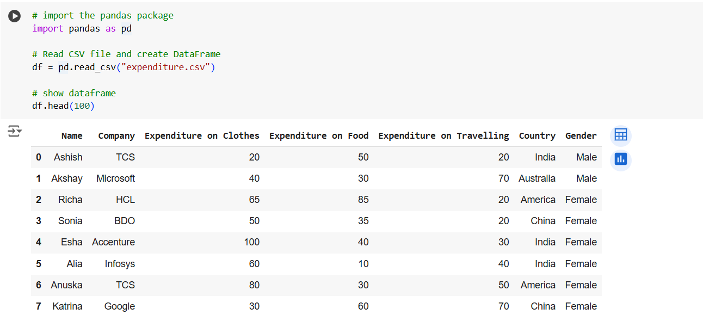Click the bar chart icon below the table icon

pos(621,159)
